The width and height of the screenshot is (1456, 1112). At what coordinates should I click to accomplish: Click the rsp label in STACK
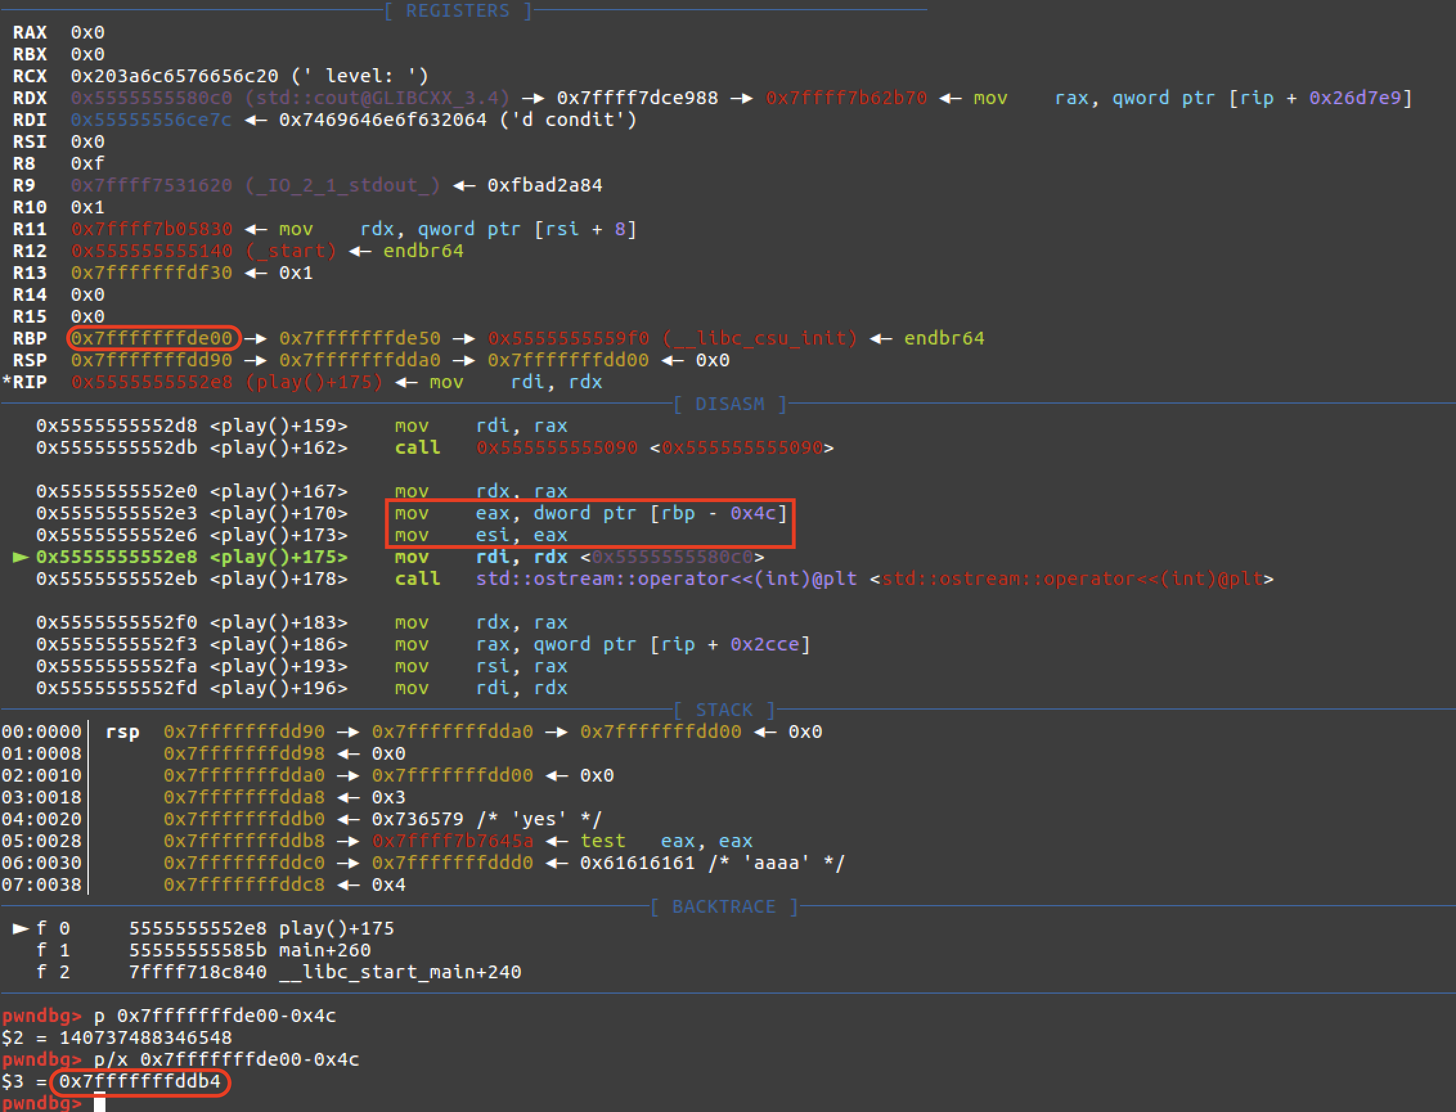(x=122, y=732)
